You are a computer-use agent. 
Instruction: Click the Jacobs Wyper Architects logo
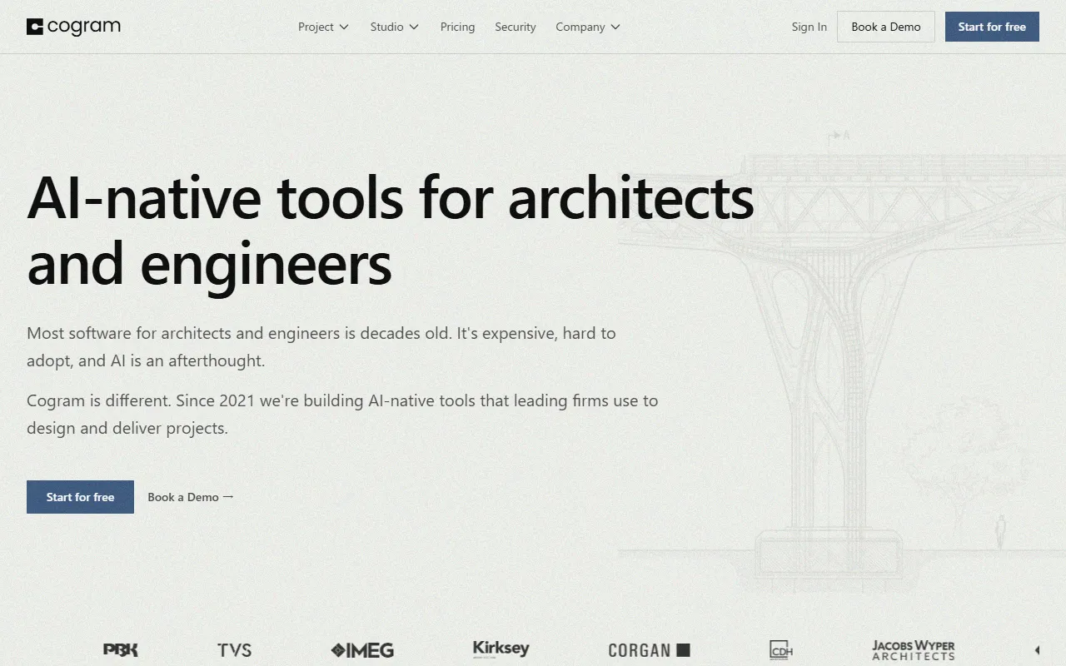click(x=913, y=650)
